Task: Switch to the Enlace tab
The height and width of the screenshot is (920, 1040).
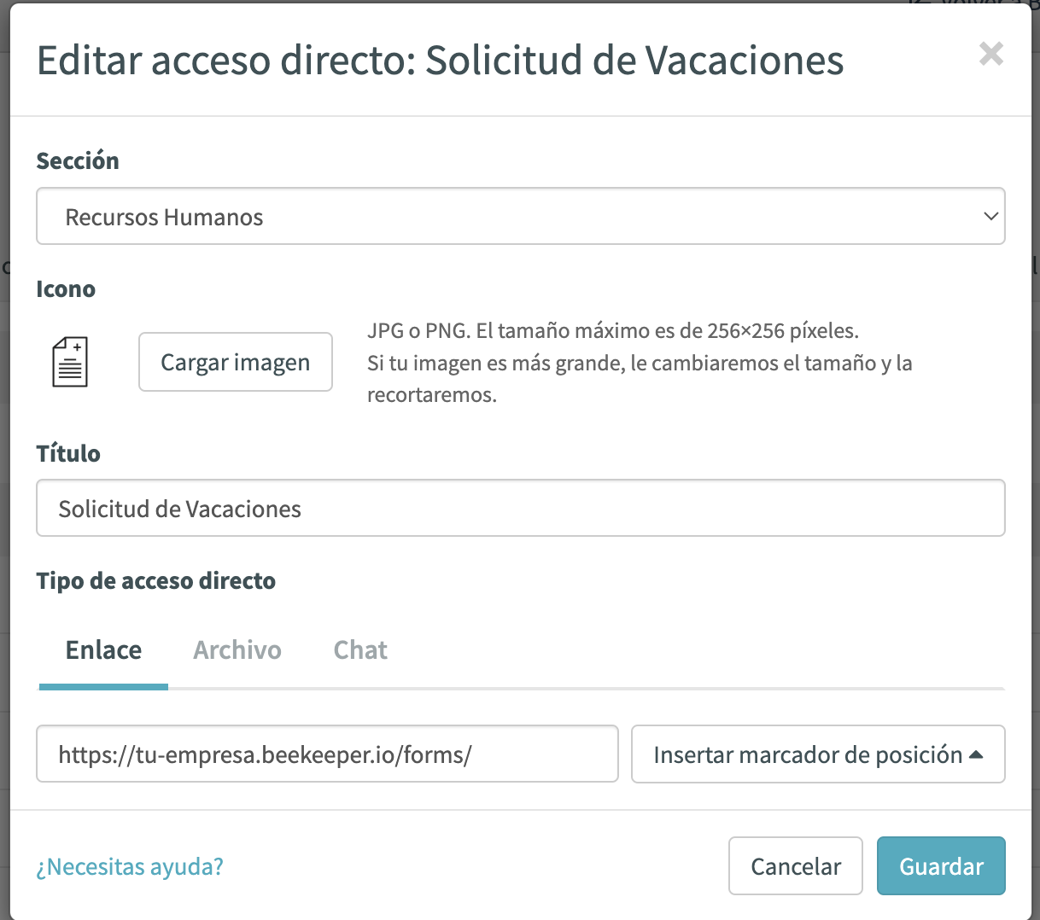Action: pos(103,650)
